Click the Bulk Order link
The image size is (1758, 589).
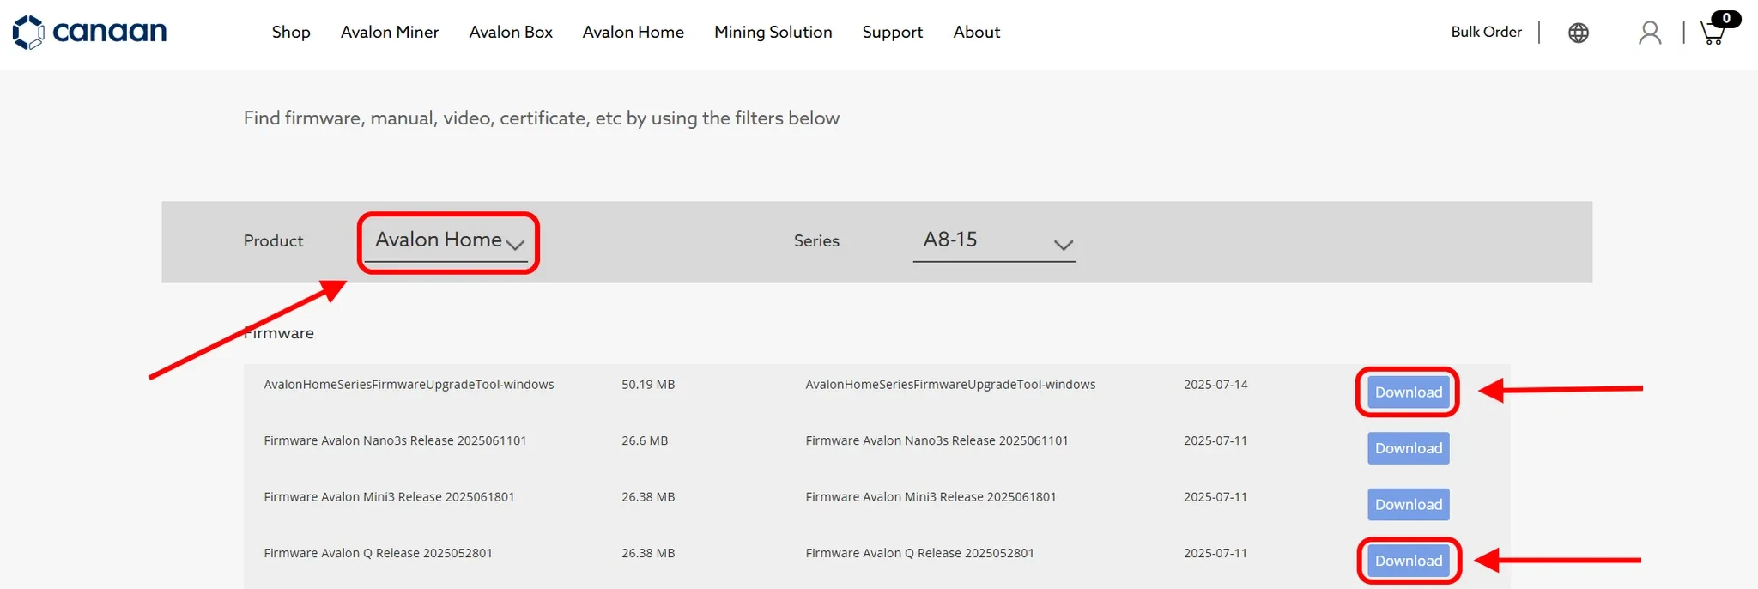(1487, 33)
